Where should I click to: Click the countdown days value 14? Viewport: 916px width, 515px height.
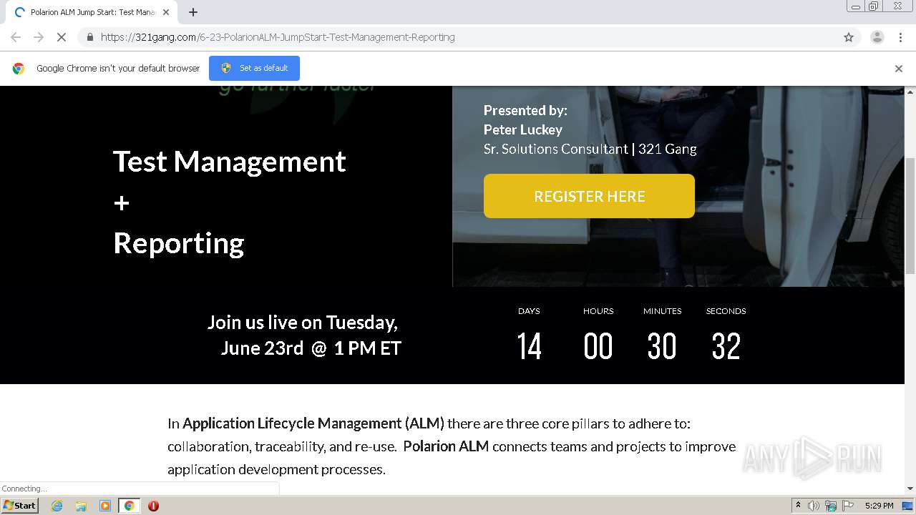coord(529,346)
